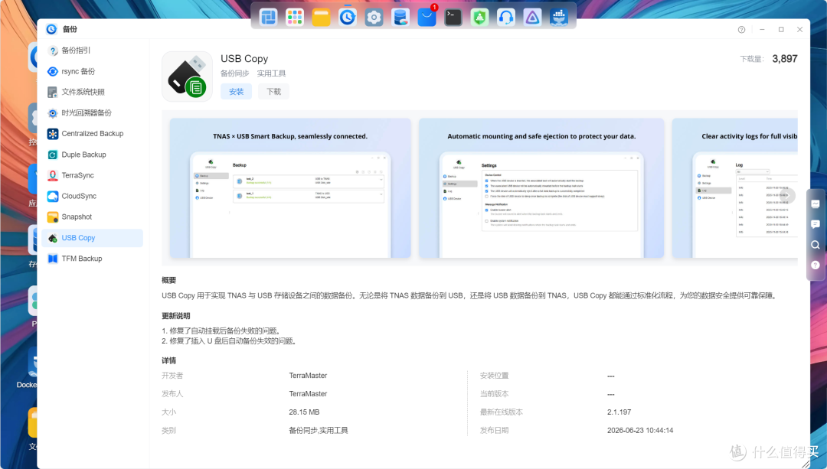Select Centralized Backup in sidebar

[x=93, y=133]
